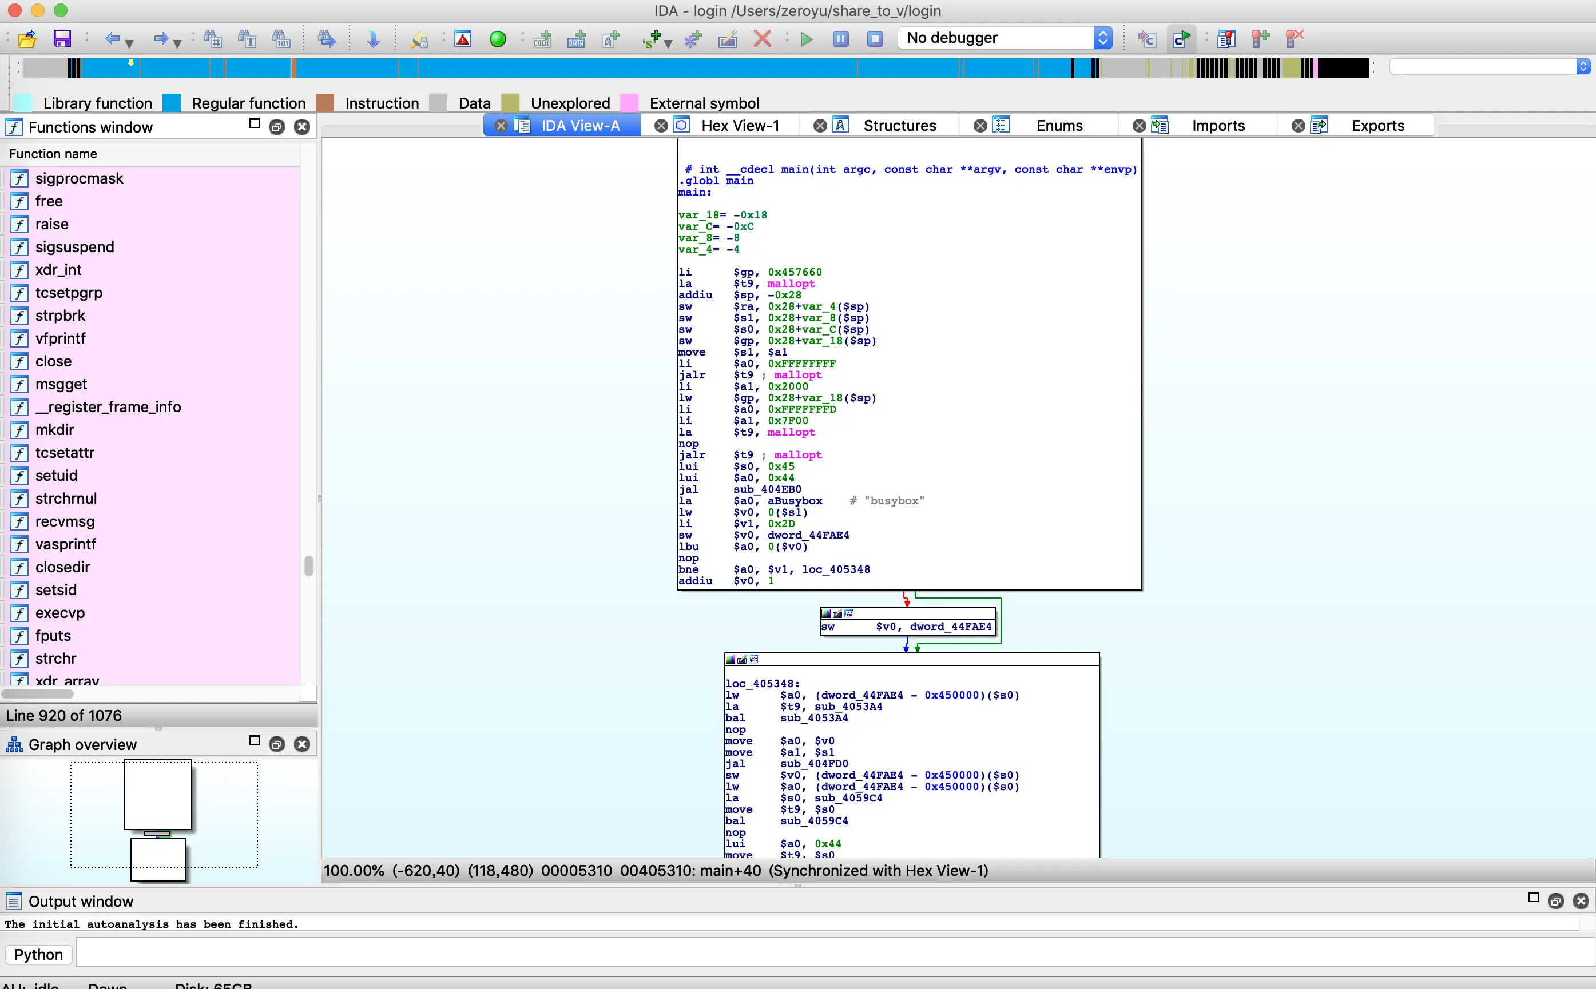The height and width of the screenshot is (989, 1596).
Task: Click the pause process toolbar button
Action: pos(840,39)
